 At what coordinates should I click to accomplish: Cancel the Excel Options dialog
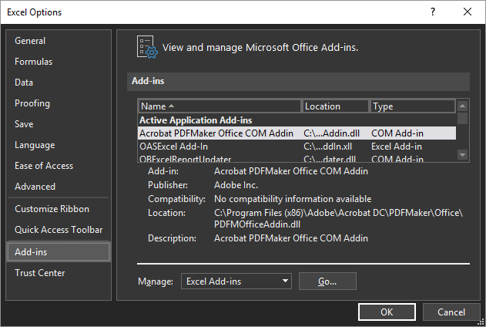452,312
